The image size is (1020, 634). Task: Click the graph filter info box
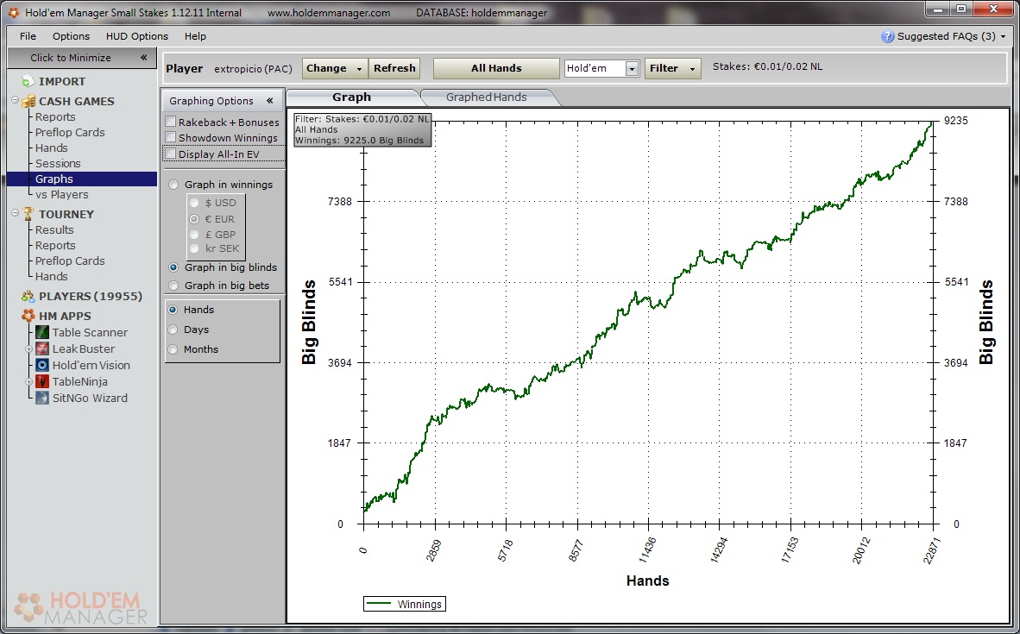coord(362,129)
